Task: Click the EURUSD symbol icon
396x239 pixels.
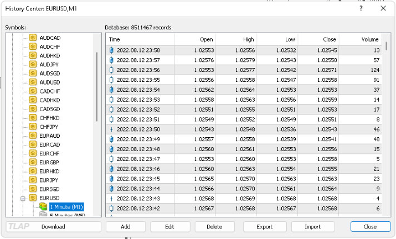Action: point(33,198)
